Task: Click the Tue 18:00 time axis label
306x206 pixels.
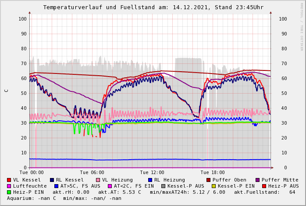Action: click(x=213, y=173)
